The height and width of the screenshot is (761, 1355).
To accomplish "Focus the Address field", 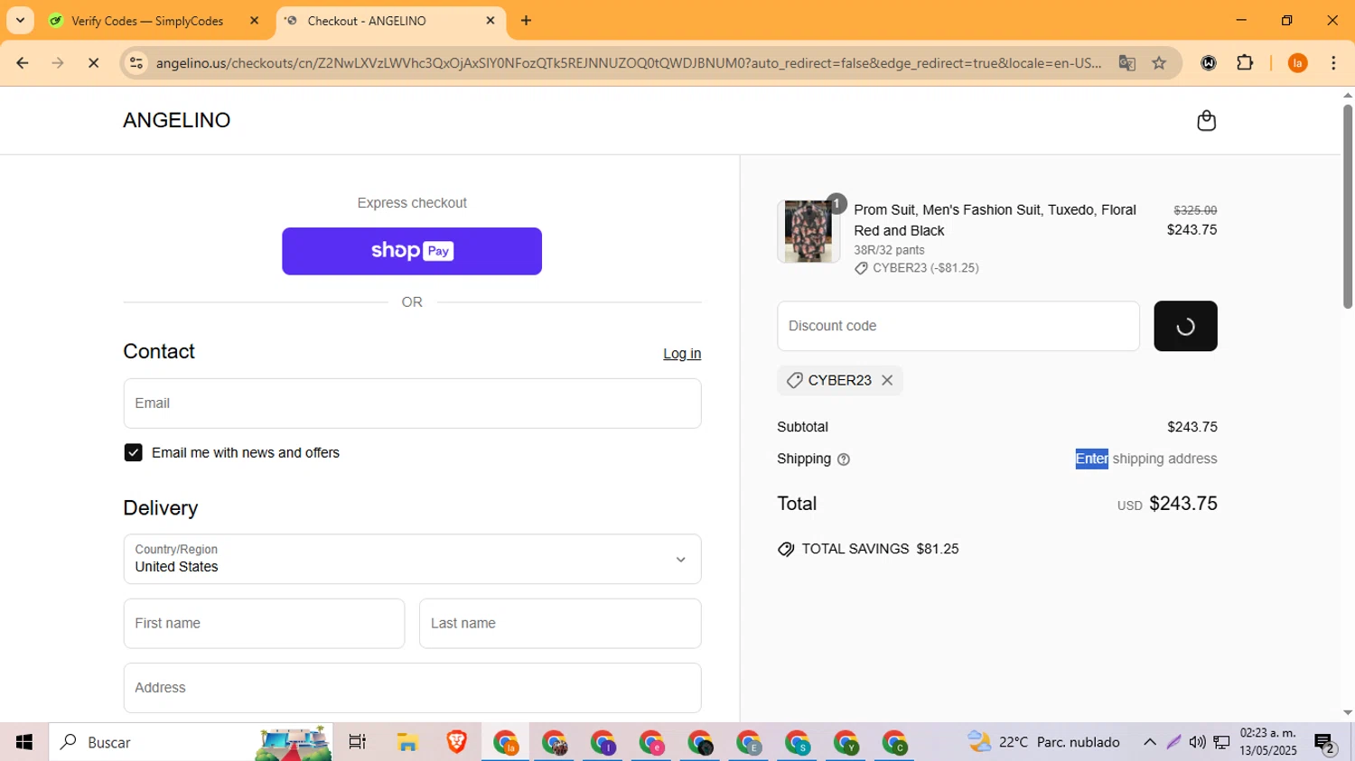I will (412, 688).
